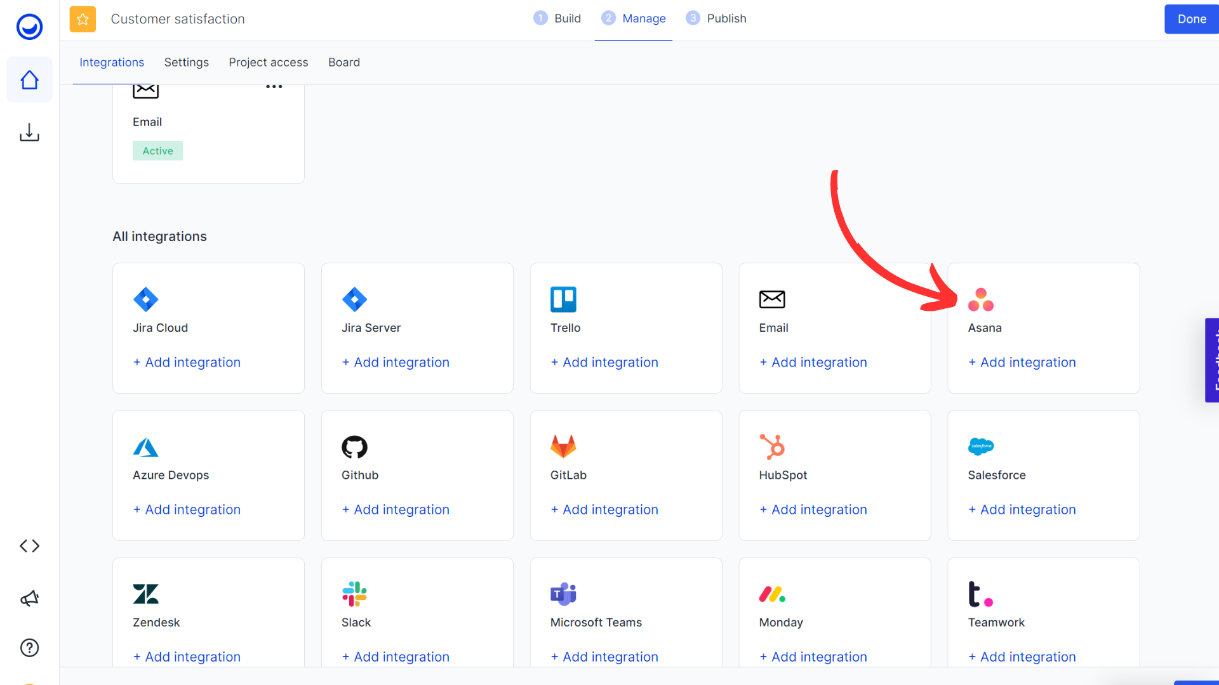Click the Asana logo icon
Screen dimensions: 1219x685
980,299
